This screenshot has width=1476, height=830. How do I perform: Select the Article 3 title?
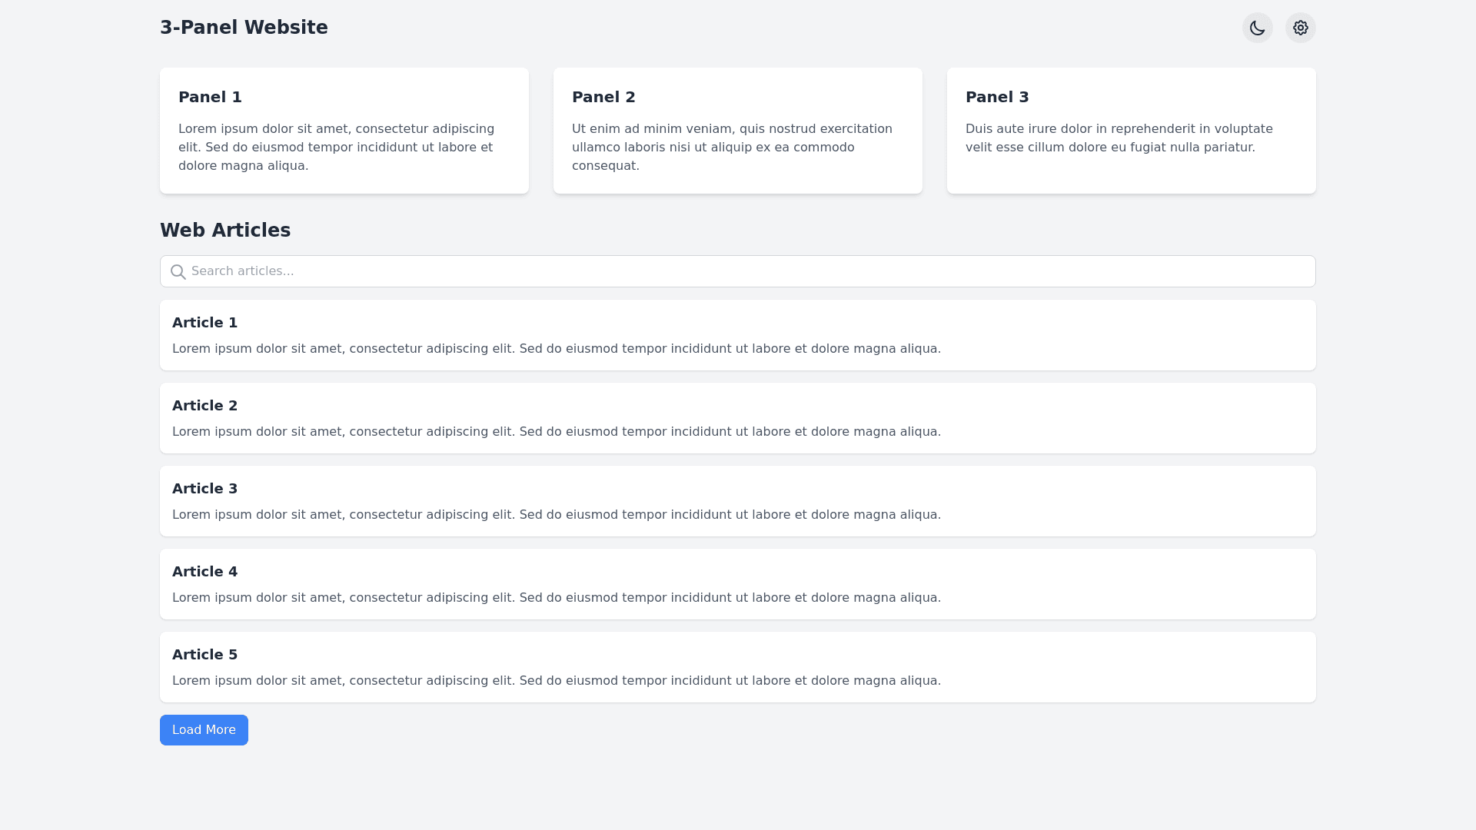point(204,489)
